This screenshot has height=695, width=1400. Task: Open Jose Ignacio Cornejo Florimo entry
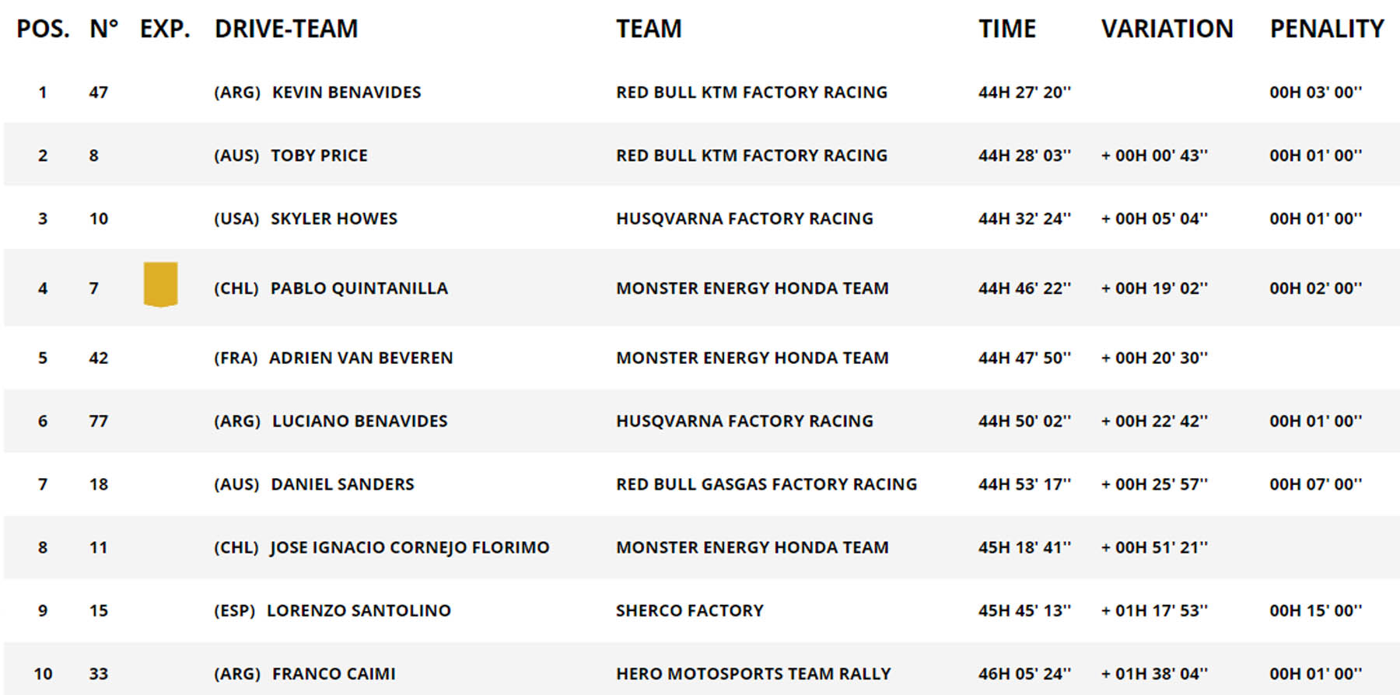pyautogui.click(x=409, y=547)
